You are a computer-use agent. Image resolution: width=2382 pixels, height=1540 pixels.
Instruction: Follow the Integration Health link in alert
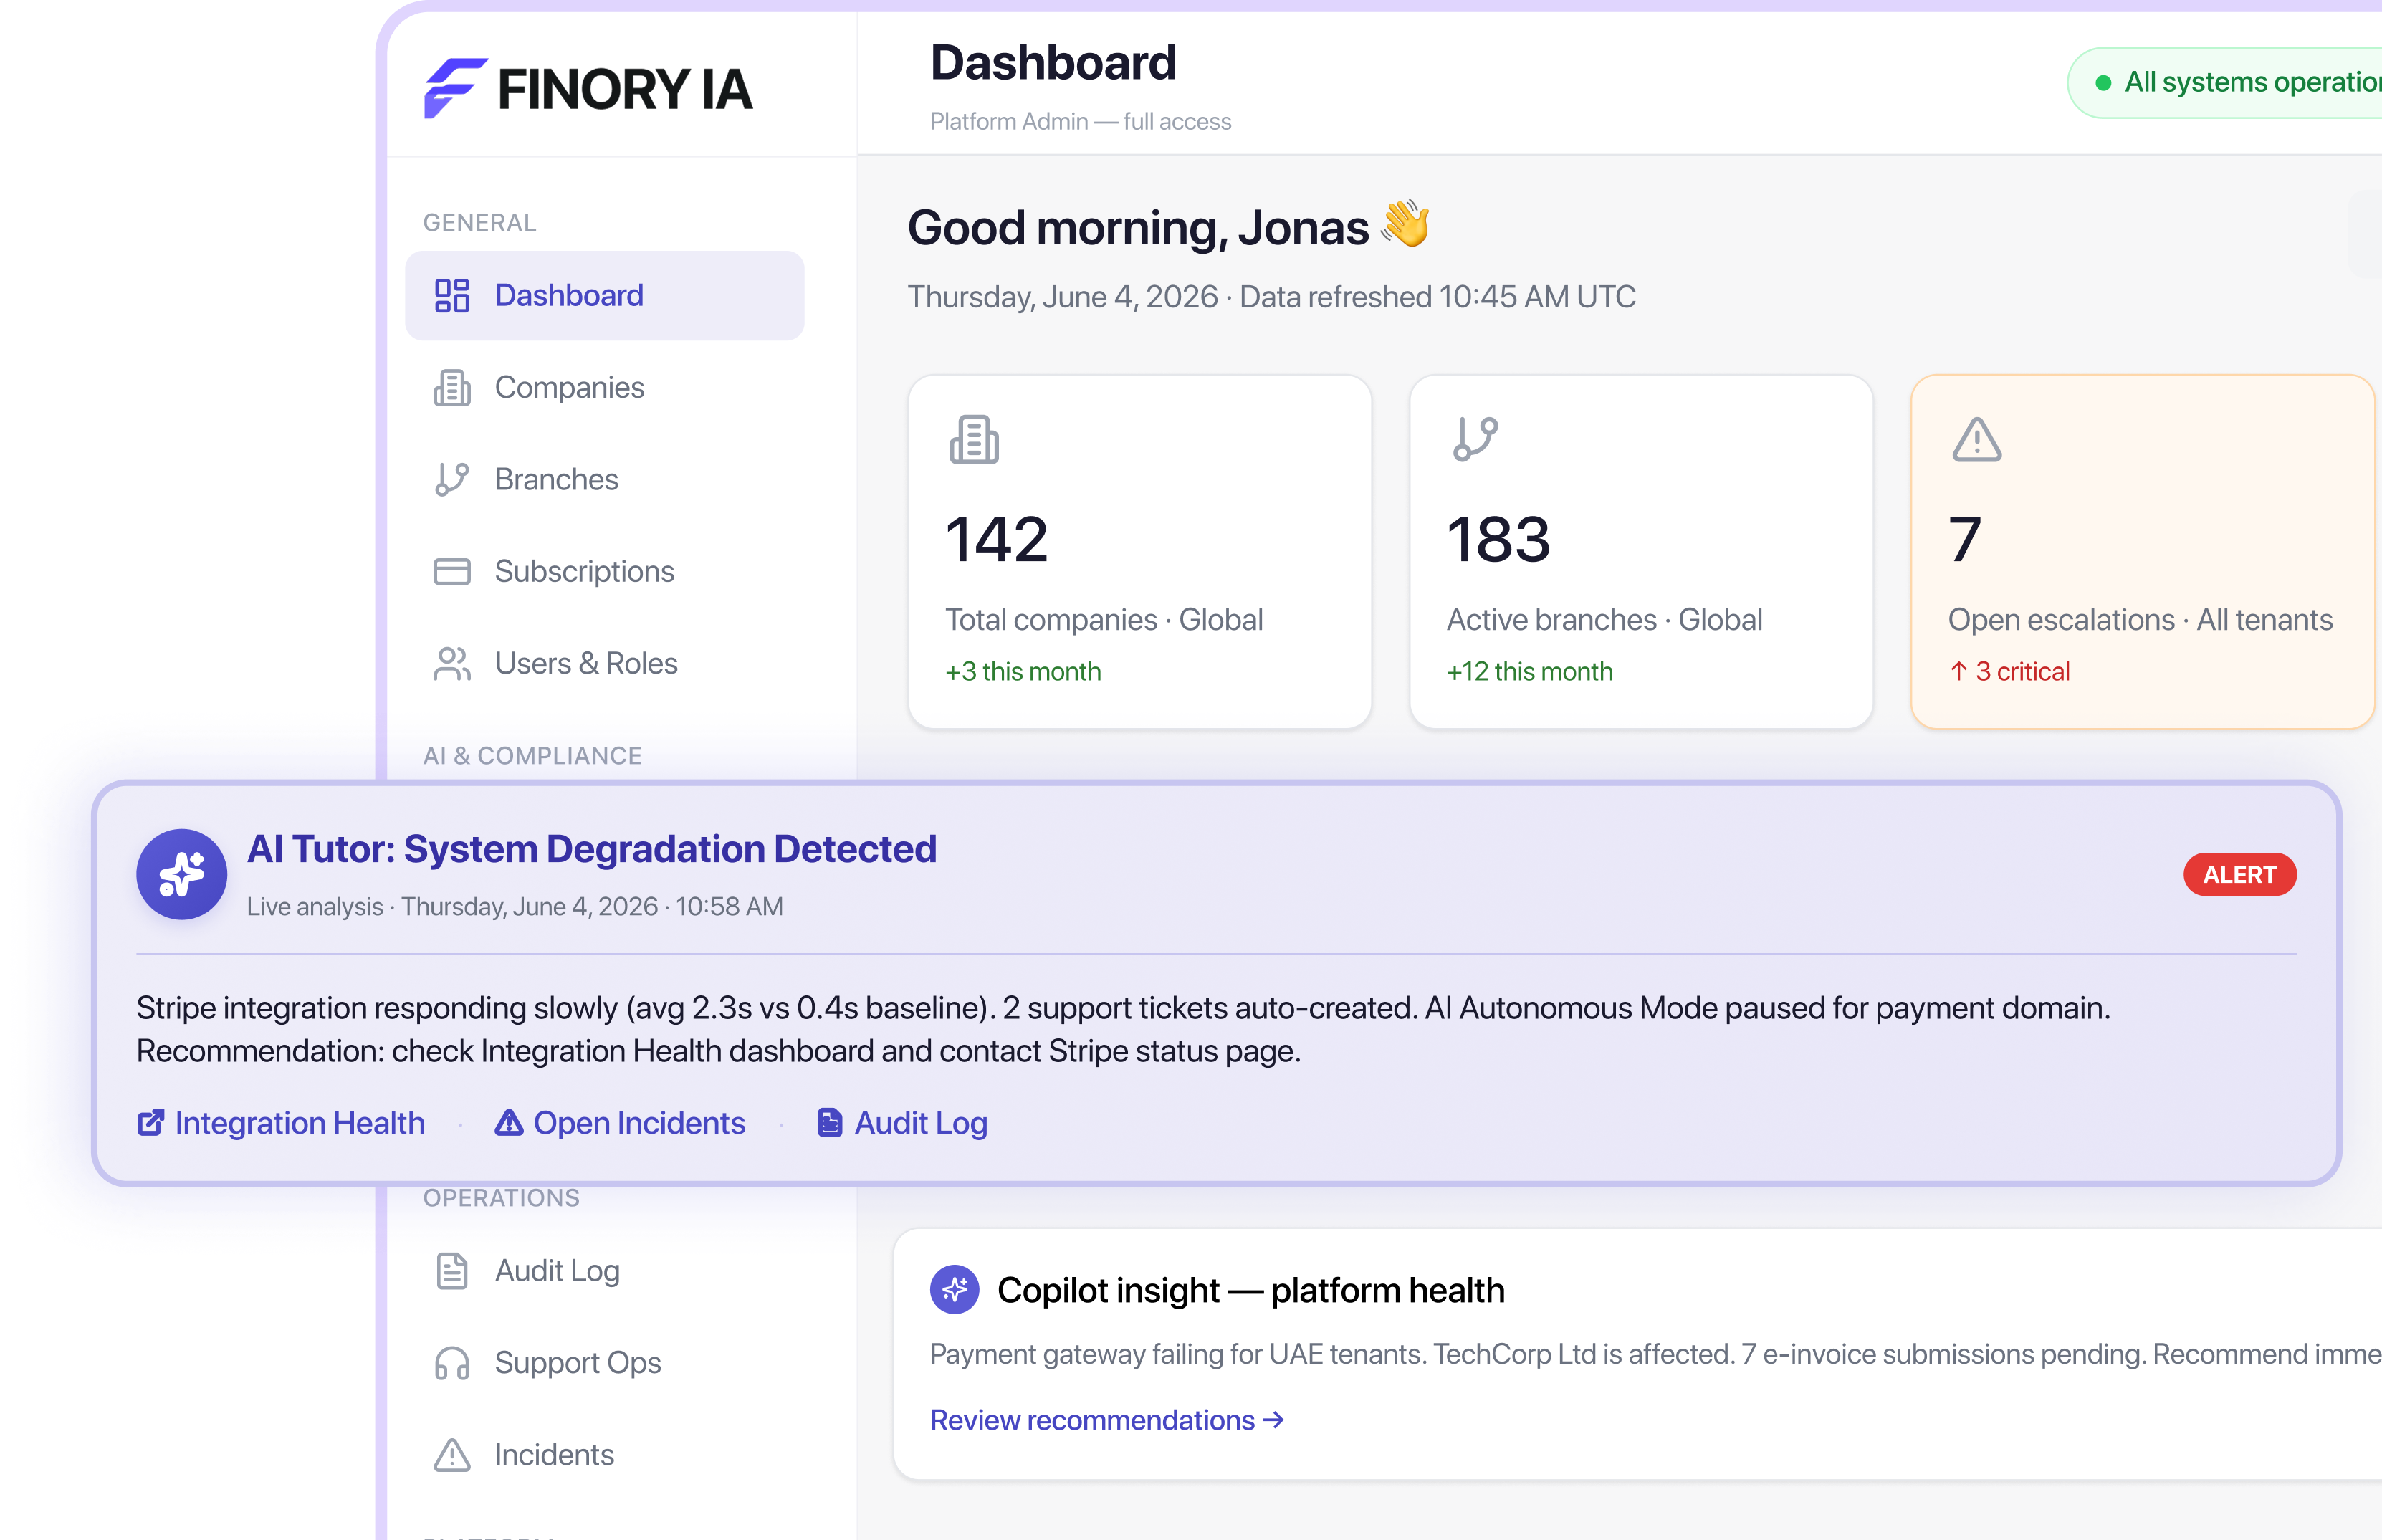pyautogui.click(x=281, y=1122)
